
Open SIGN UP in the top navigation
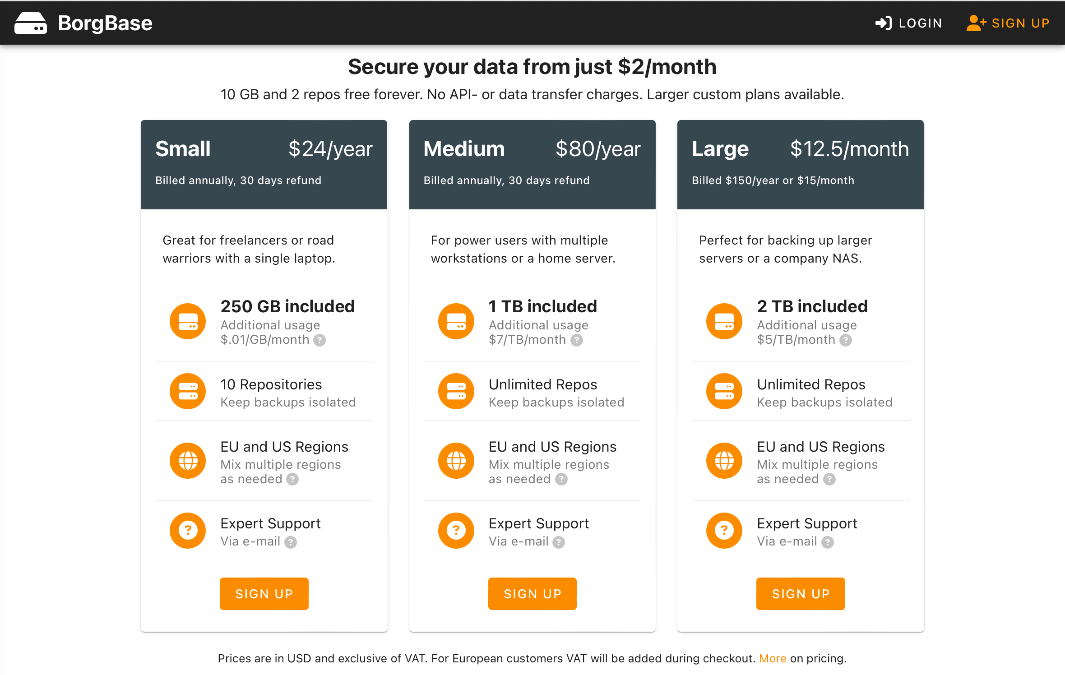[1008, 23]
